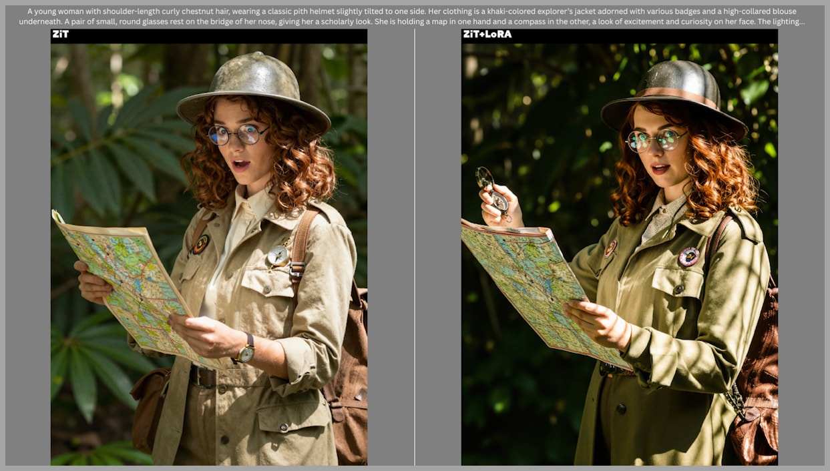Click the wristwatch in the ZiT image

click(x=246, y=350)
